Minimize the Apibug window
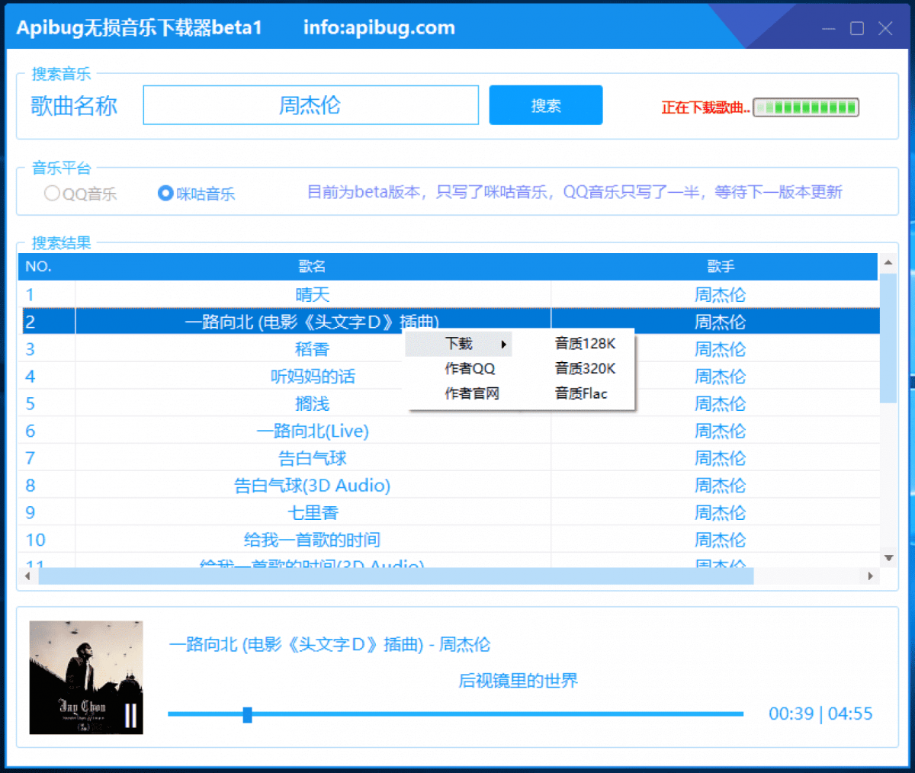915x773 pixels. pos(830,29)
